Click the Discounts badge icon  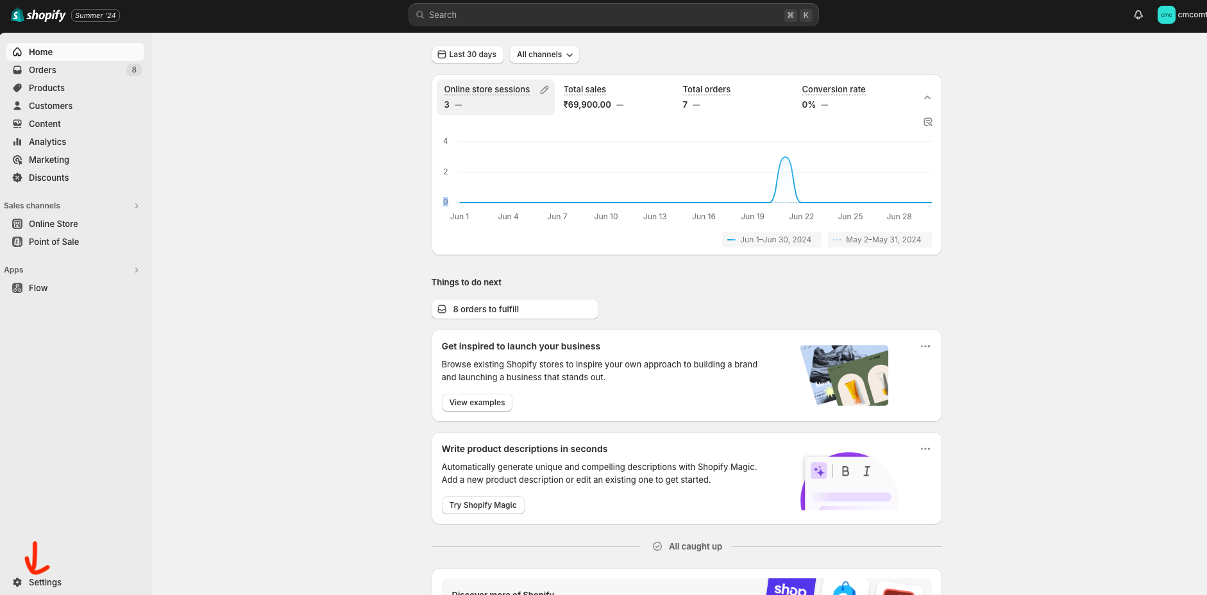tap(17, 178)
